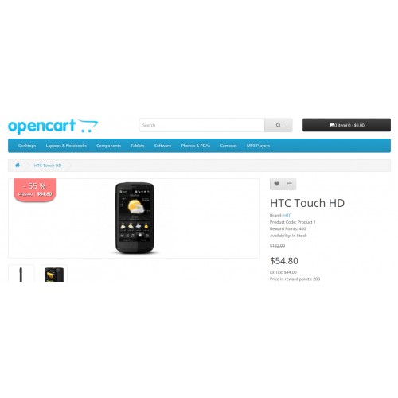This screenshot has height=398, width=398.
Task: Open Phones & PDAs category
Action: pyautogui.click(x=196, y=146)
